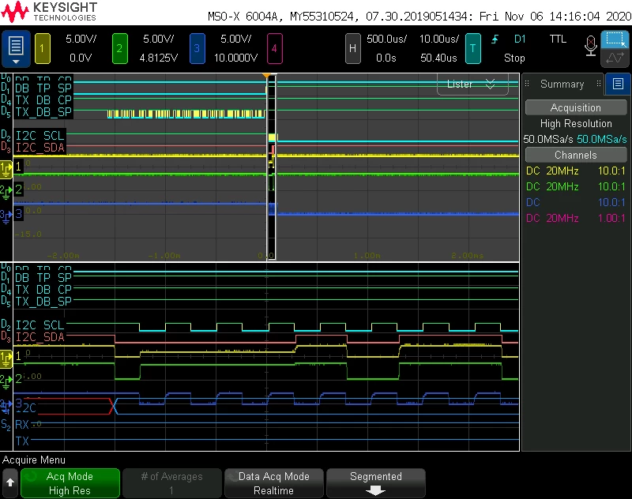Open the Summary sidebar tab
Image resolution: width=632 pixels, height=499 pixels.
pyautogui.click(x=562, y=84)
